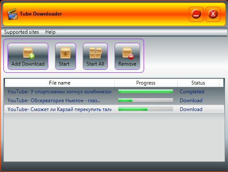The image size is (228, 172).
Task: Open the Help menu
Action: pyautogui.click(x=50, y=32)
